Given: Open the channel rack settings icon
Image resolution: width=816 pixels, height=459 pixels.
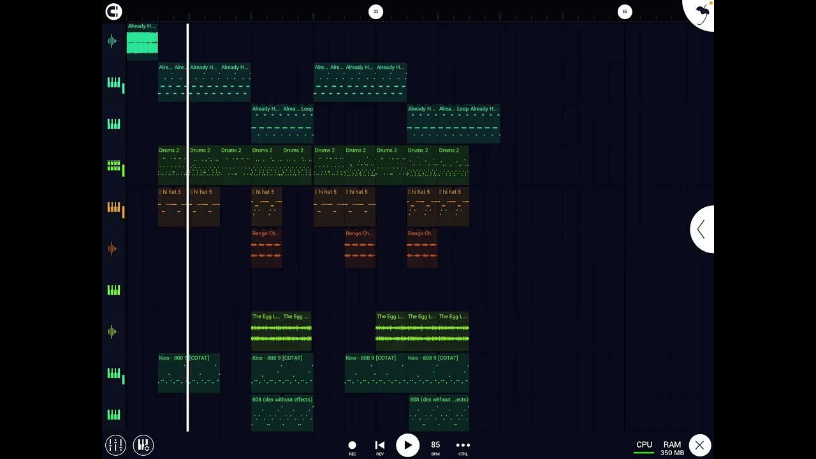Looking at the screenshot, I should click(143, 445).
